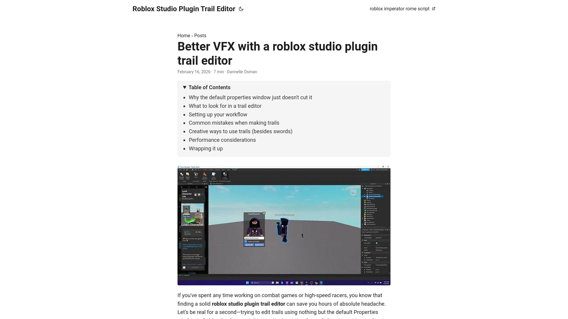Click the 'Table of Contents' label

pos(209,87)
